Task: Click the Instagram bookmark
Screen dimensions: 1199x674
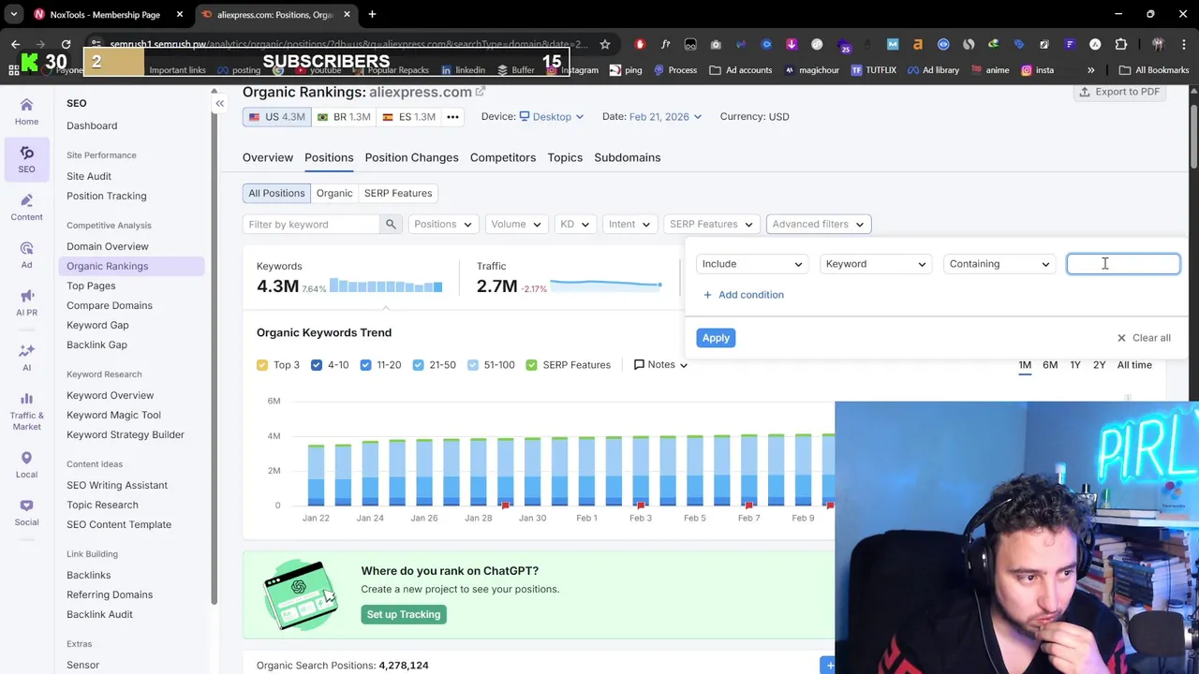Action: (x=570, y=70)
